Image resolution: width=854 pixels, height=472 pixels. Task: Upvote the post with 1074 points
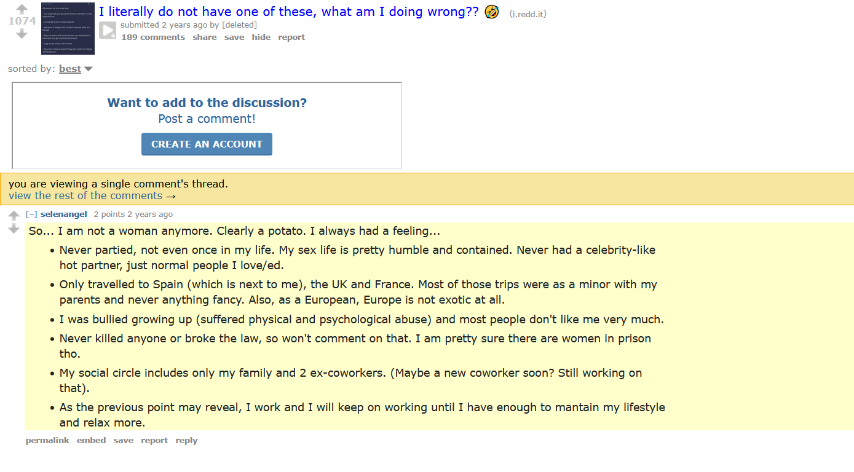[22, 9]
